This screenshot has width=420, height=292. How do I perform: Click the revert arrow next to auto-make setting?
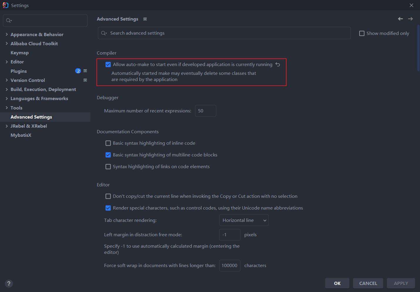tap(277, 64)
